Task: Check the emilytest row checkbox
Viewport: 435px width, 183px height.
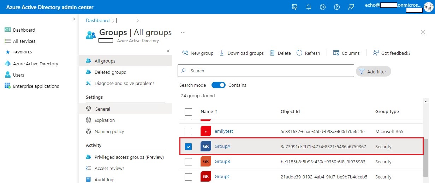Action: pos(189,131)
